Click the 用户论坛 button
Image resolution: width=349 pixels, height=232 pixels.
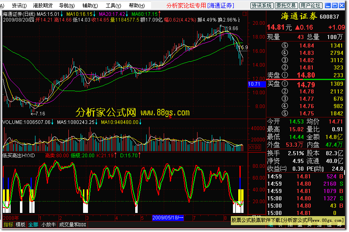(310, 6)
